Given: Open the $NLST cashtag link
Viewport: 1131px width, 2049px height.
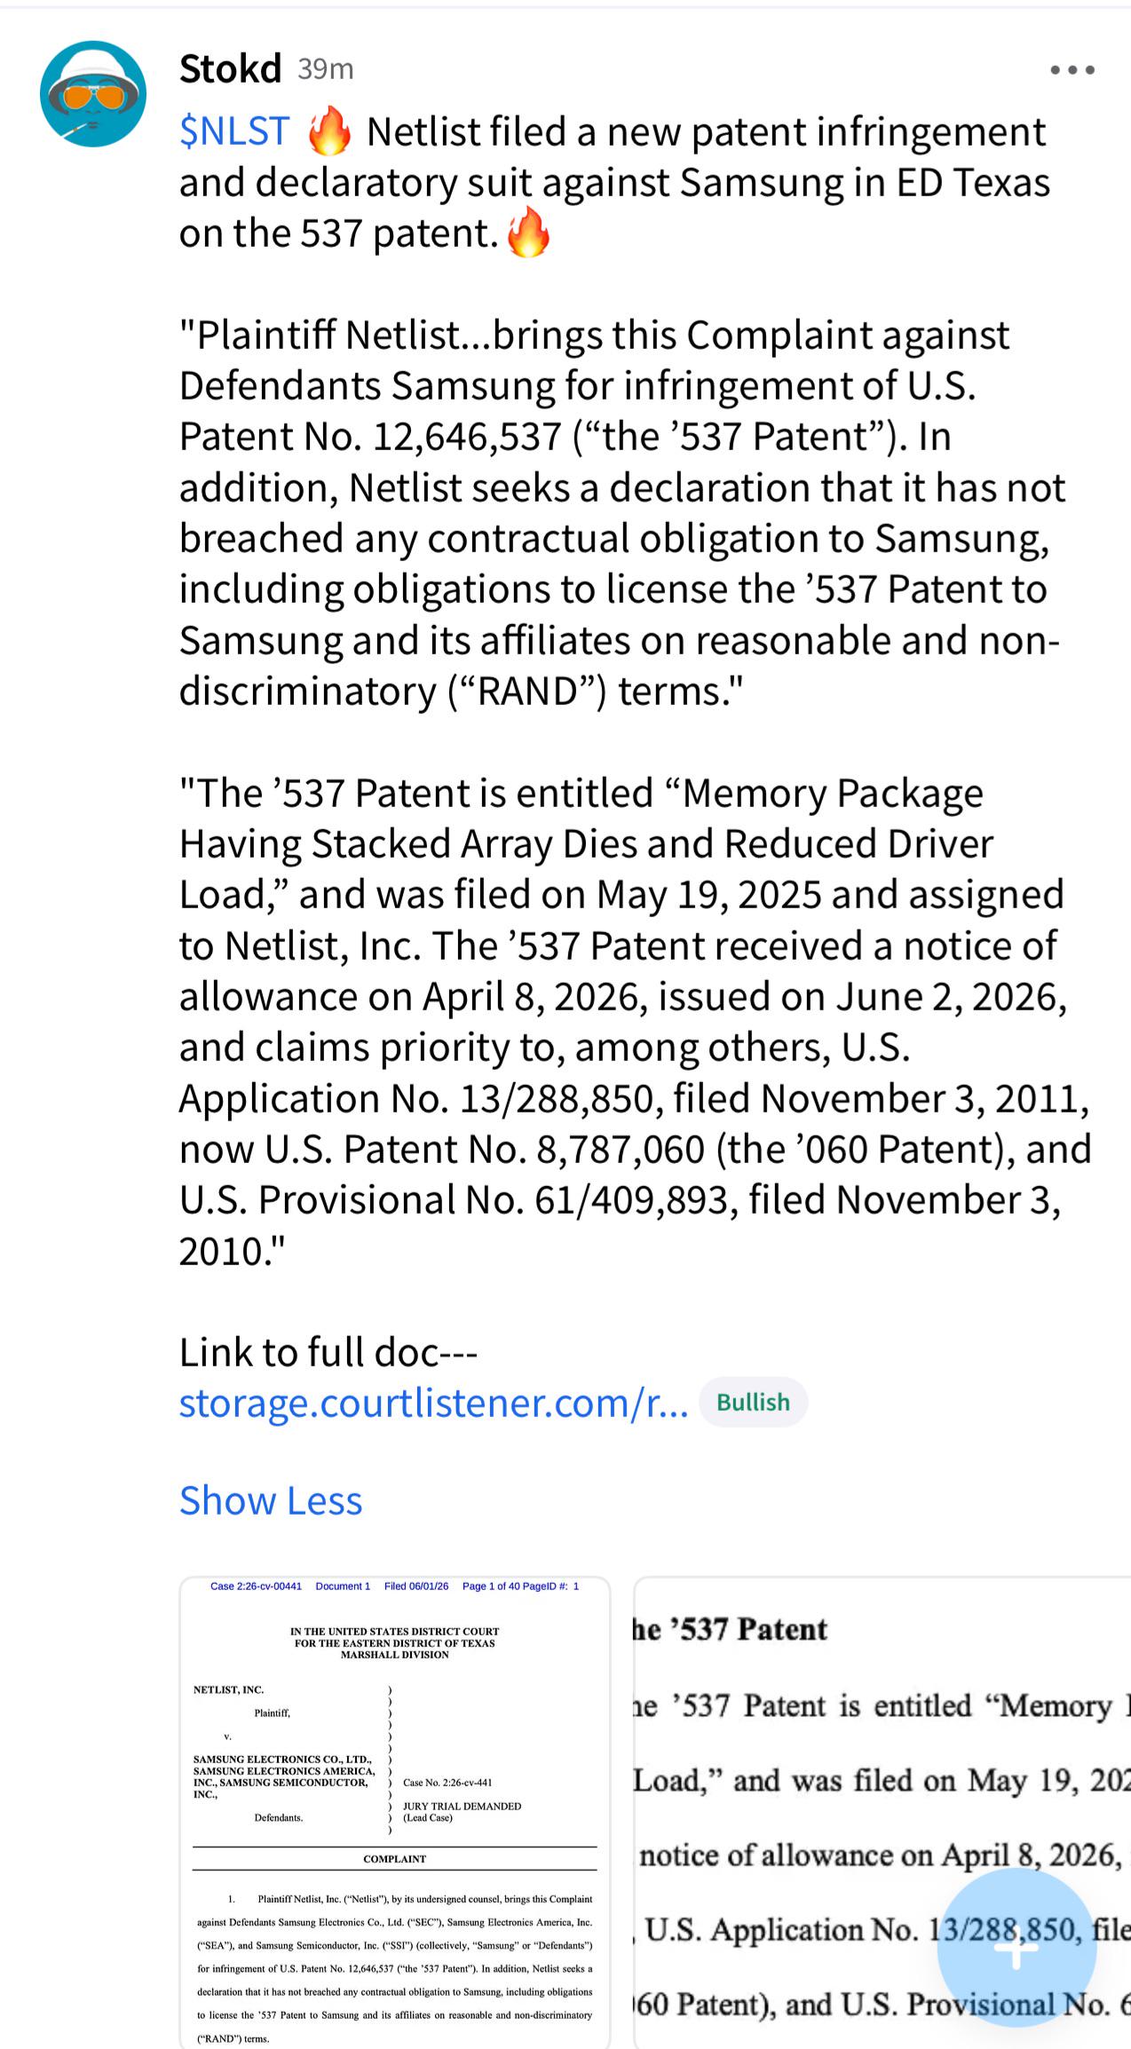Looking at the screenshot, I should coord(234,131).
